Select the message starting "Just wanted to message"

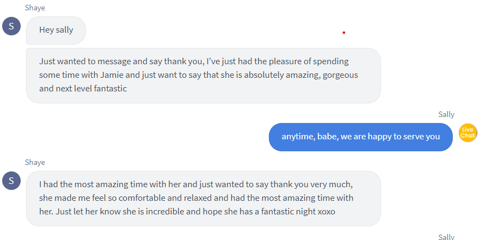(204, 75)
